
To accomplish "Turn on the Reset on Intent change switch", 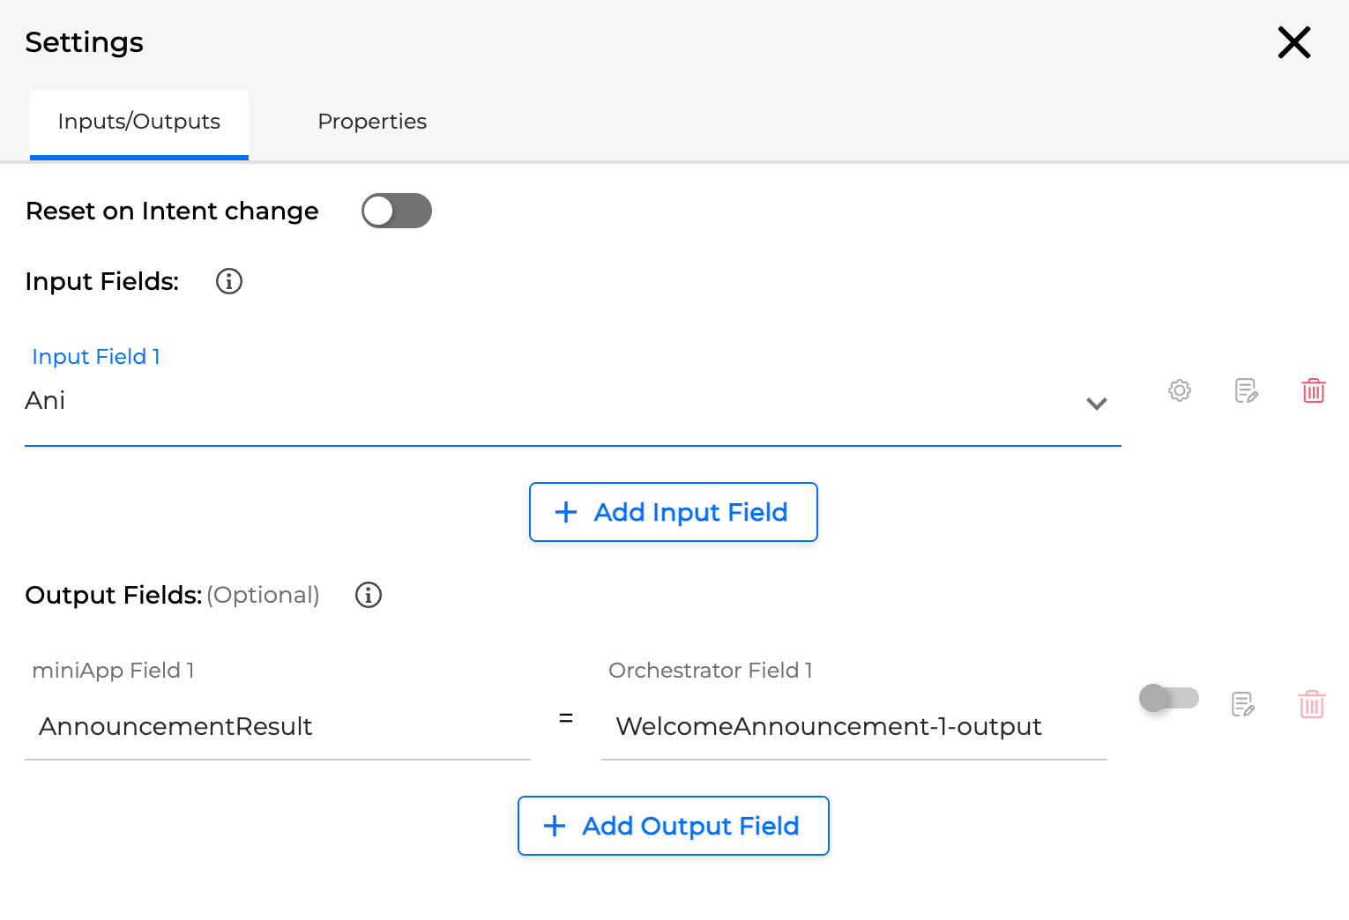I will (x=396, y=211).
